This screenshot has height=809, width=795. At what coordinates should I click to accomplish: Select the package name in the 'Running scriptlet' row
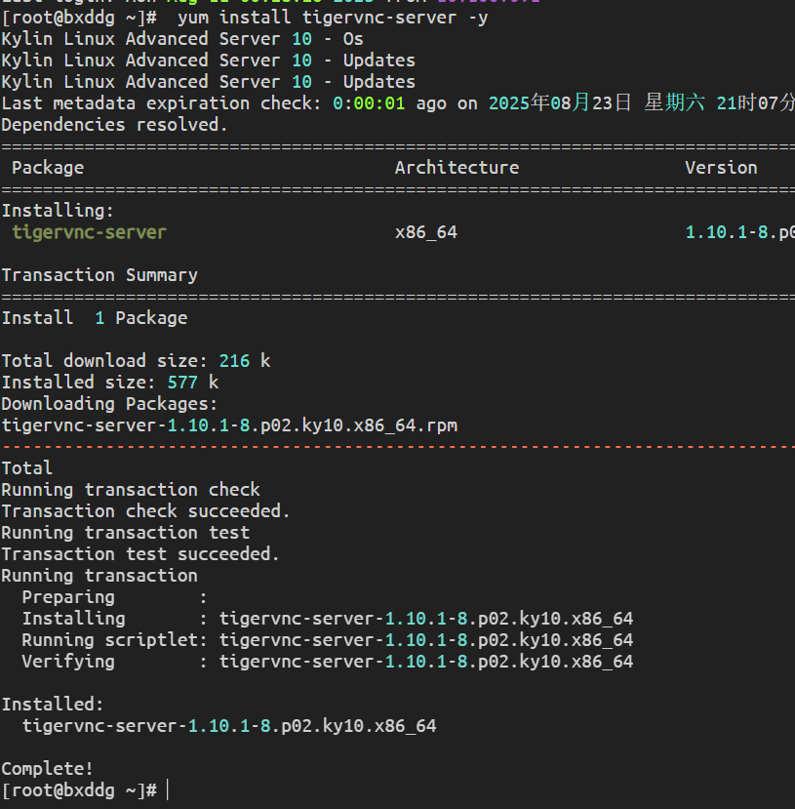tap(426, 641)
